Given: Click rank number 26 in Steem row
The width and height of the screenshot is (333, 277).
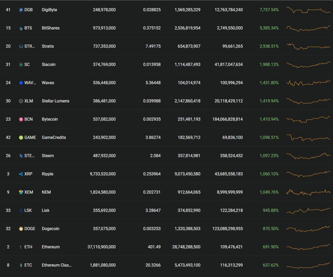Looking at the screenshot, I should point(8,156).
